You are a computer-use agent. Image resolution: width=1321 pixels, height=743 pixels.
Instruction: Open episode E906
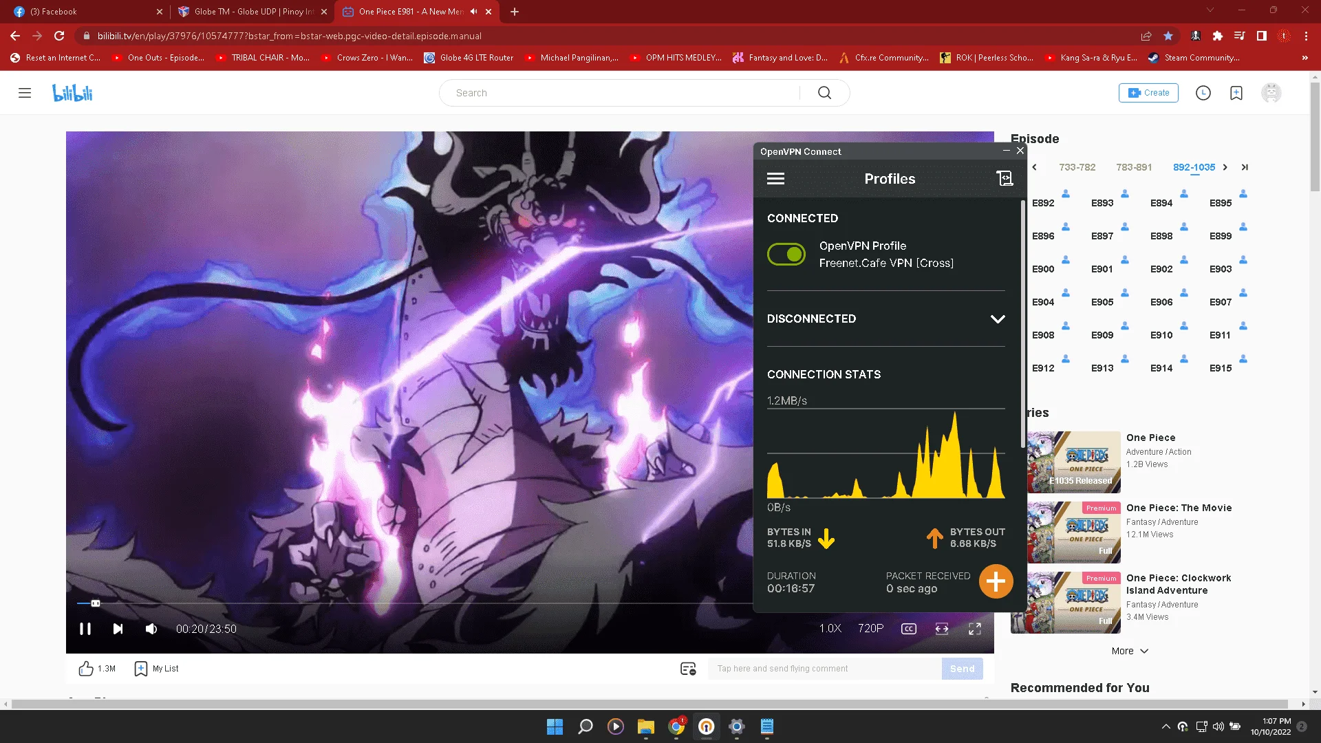click(x=1161, y=302)
